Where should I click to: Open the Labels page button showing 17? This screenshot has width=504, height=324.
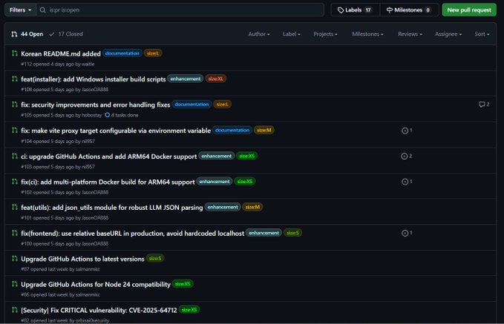click(355, 10)
